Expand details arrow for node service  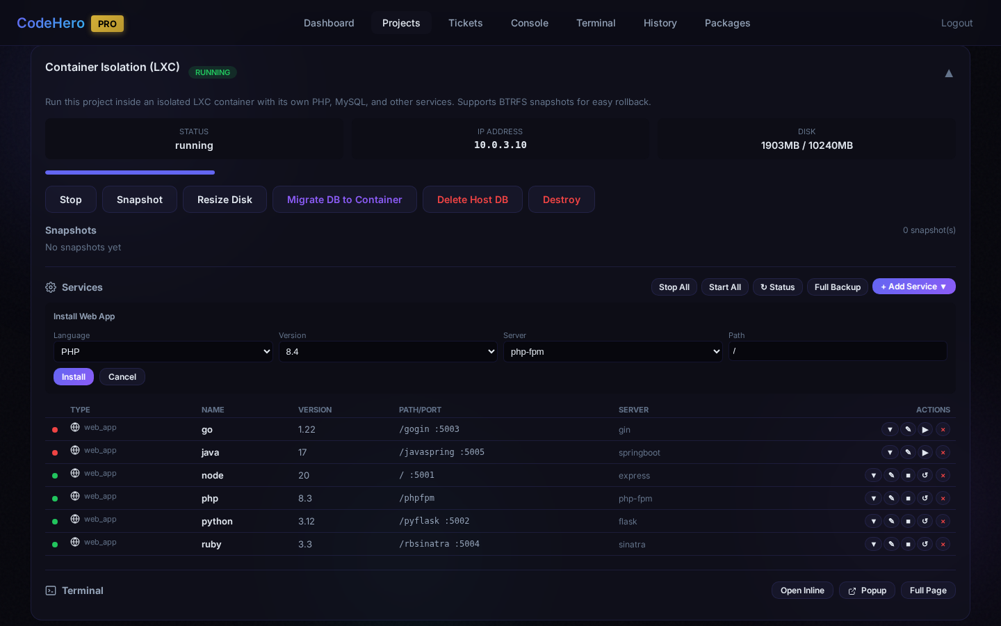(873, 476)
